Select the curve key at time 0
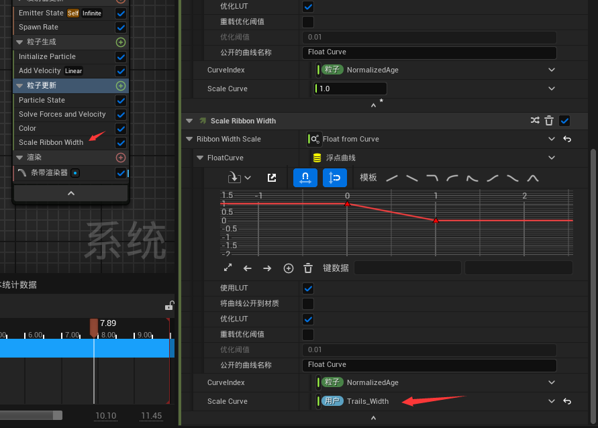The width and height of the screenshot is (598, 428). click(347, 204)
